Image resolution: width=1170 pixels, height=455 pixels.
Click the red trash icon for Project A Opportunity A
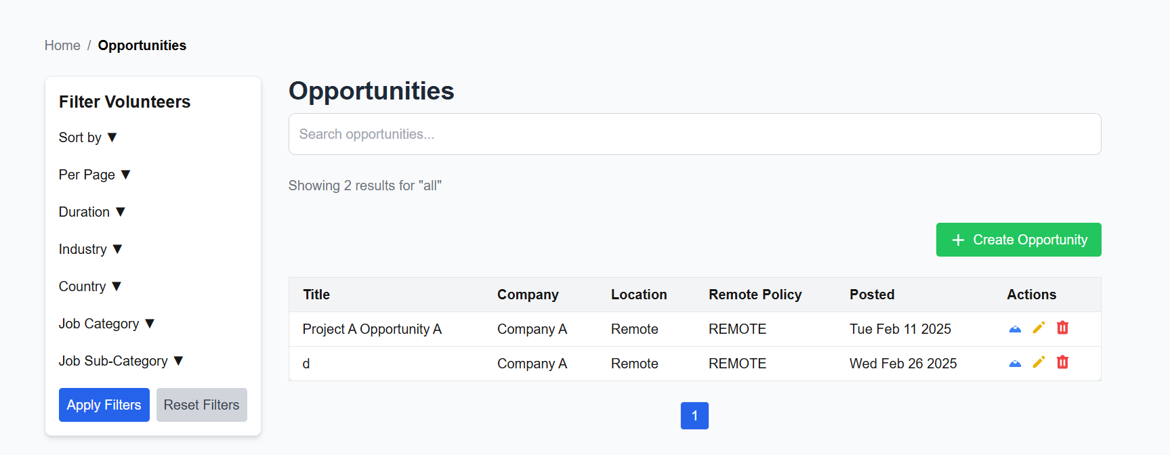pos(1062,328)
